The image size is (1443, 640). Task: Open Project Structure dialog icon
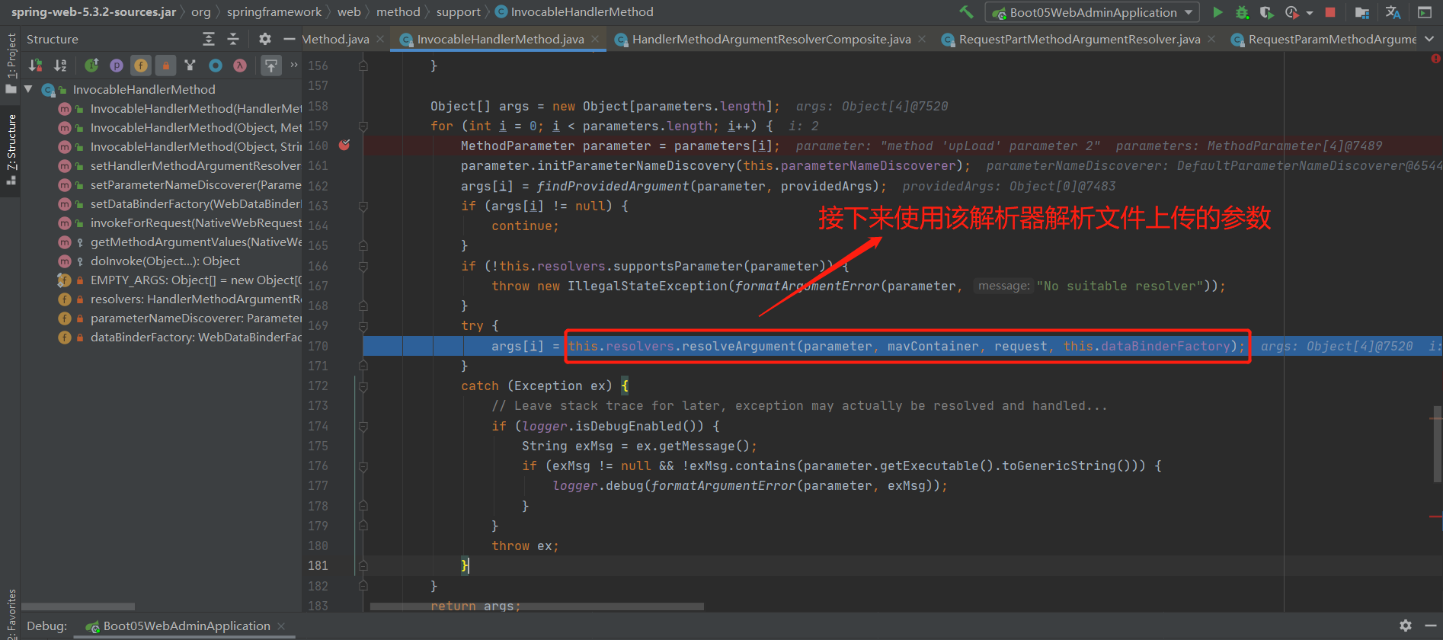pos(1362,12)
